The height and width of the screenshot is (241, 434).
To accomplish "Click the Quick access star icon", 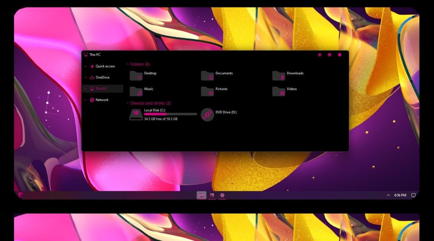I will pos(92,66).
